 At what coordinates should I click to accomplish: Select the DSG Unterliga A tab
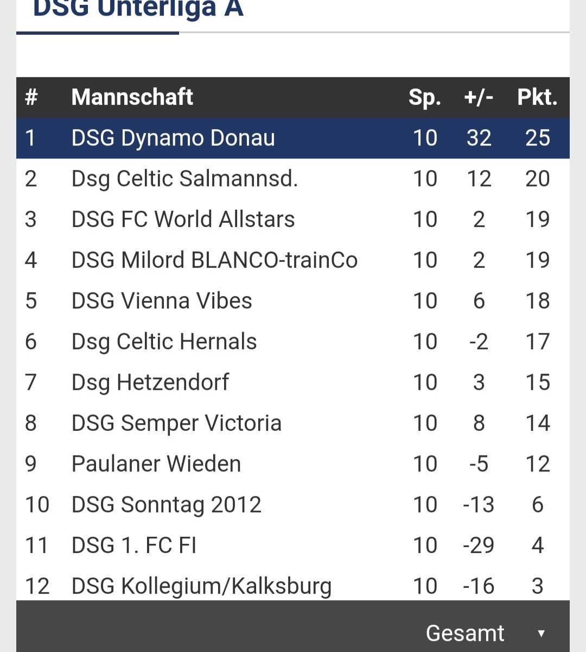(x=138, y=10)
